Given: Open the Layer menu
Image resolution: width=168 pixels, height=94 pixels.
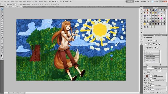Looking at the screenshot, I should 16,2.
